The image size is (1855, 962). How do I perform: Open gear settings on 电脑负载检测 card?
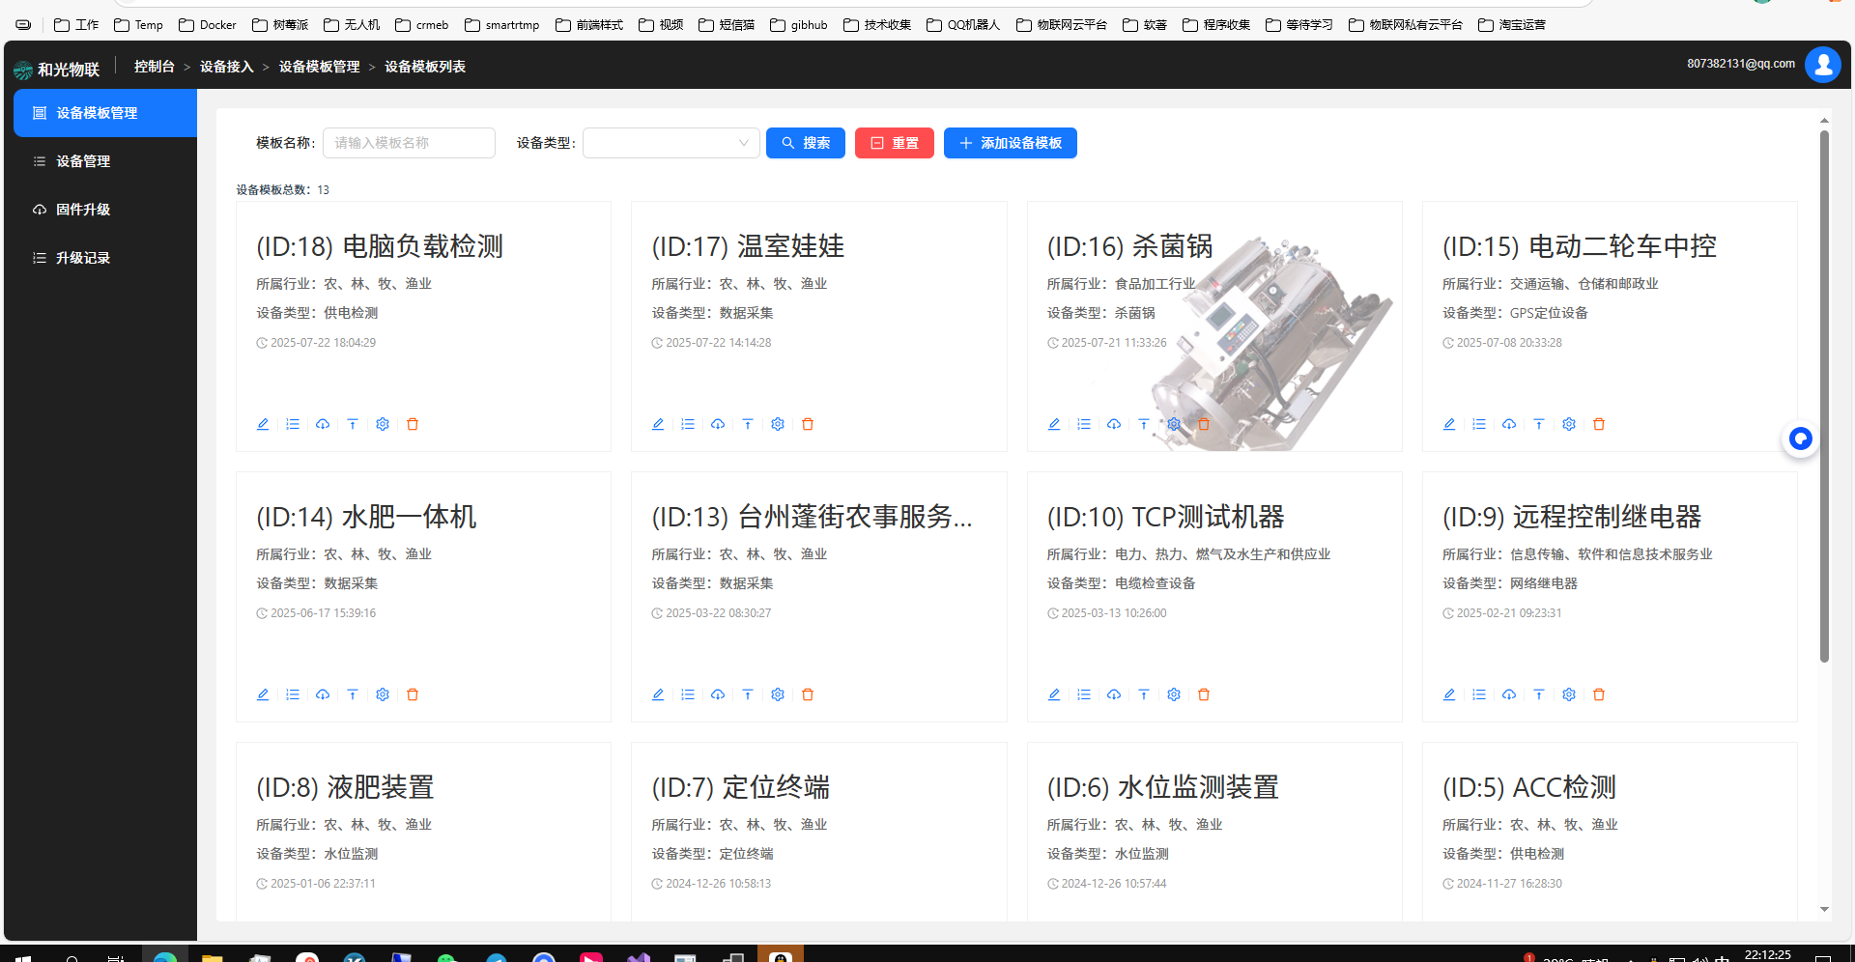(383, 424)
